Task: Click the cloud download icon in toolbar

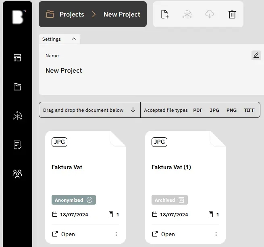Action: click(x=209, y=14)
